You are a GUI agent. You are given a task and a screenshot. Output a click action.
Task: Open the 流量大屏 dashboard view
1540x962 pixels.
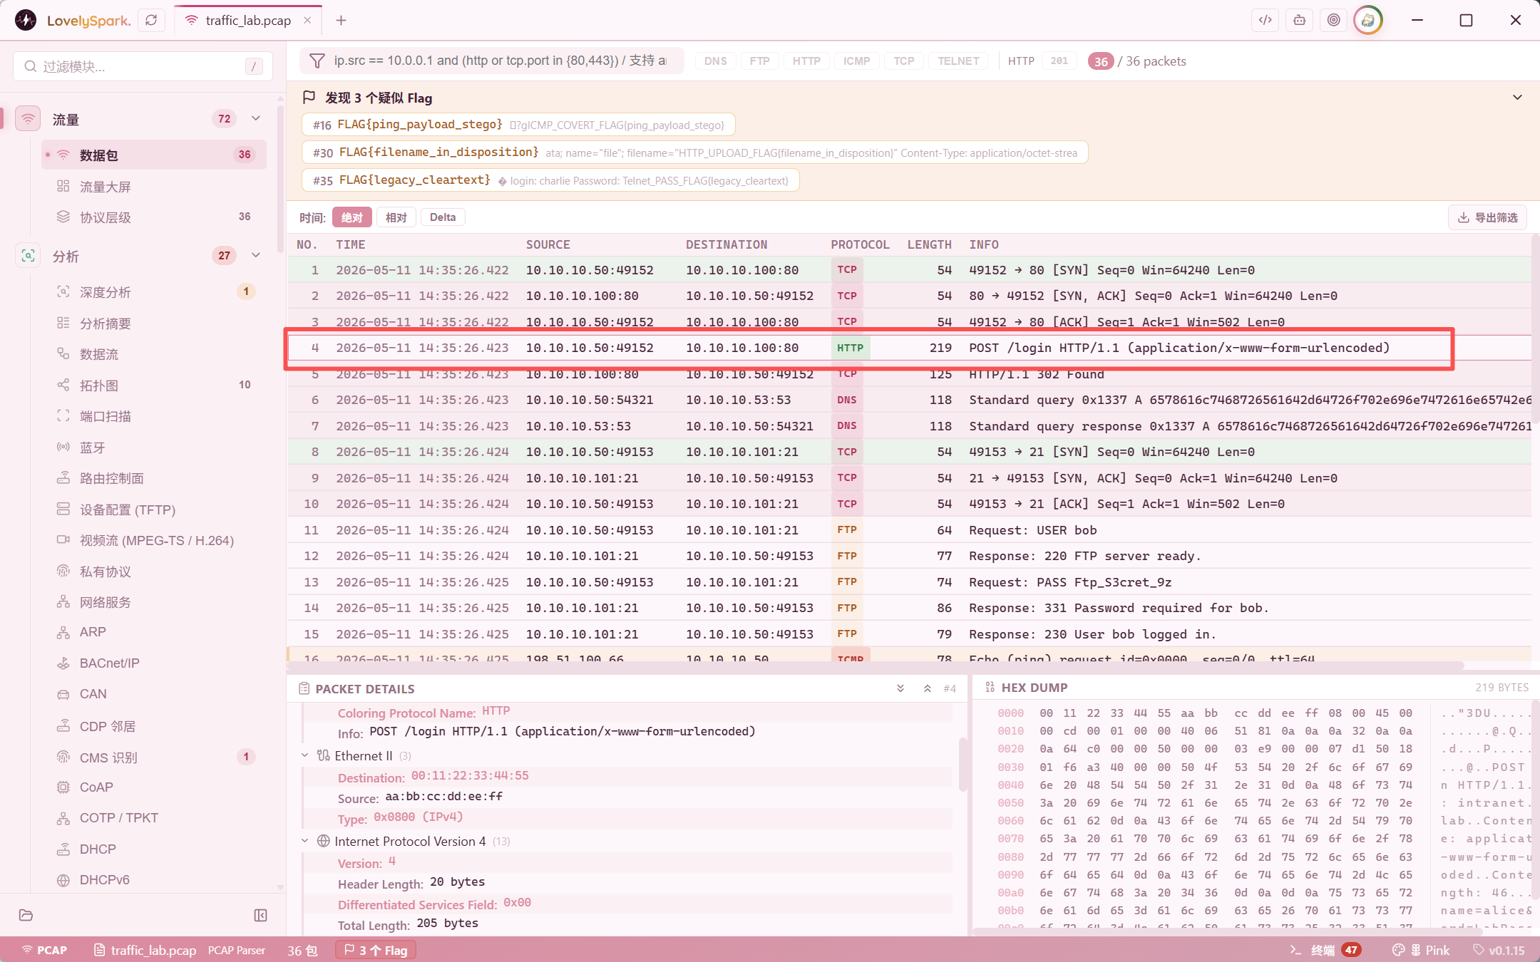point(154,186)
